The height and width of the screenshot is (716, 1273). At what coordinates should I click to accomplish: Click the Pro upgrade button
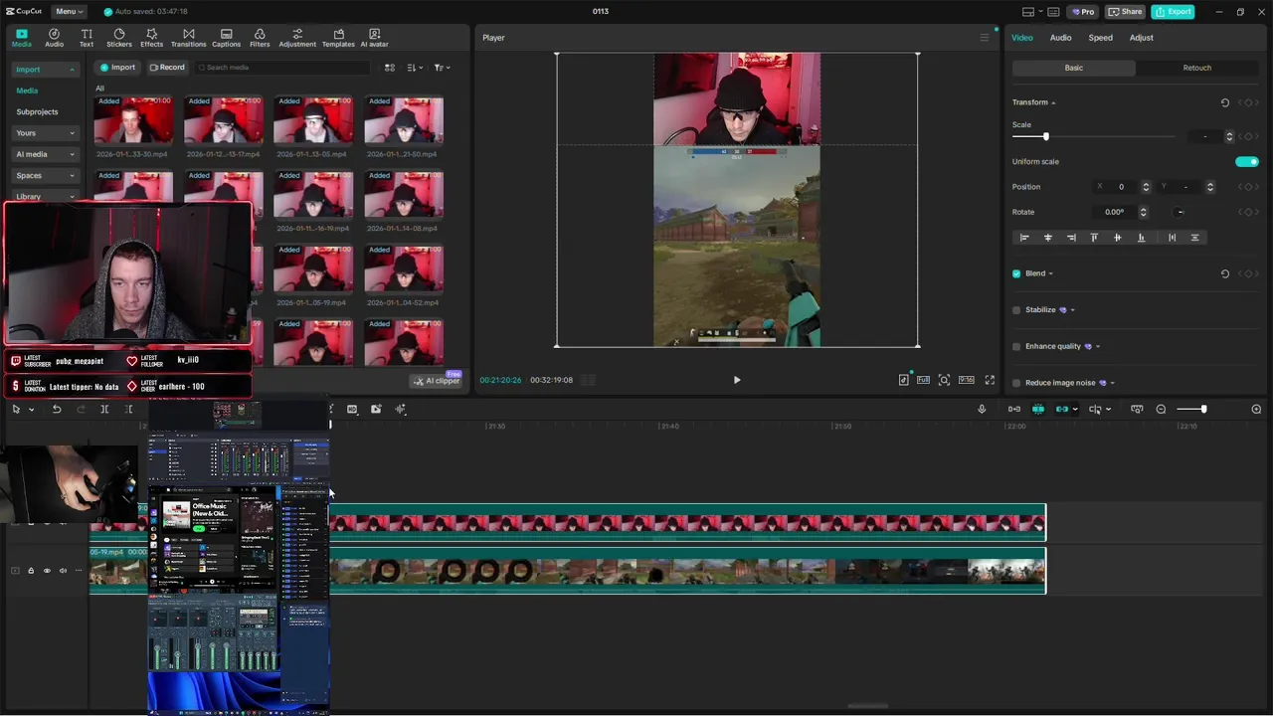point(1082,12)
